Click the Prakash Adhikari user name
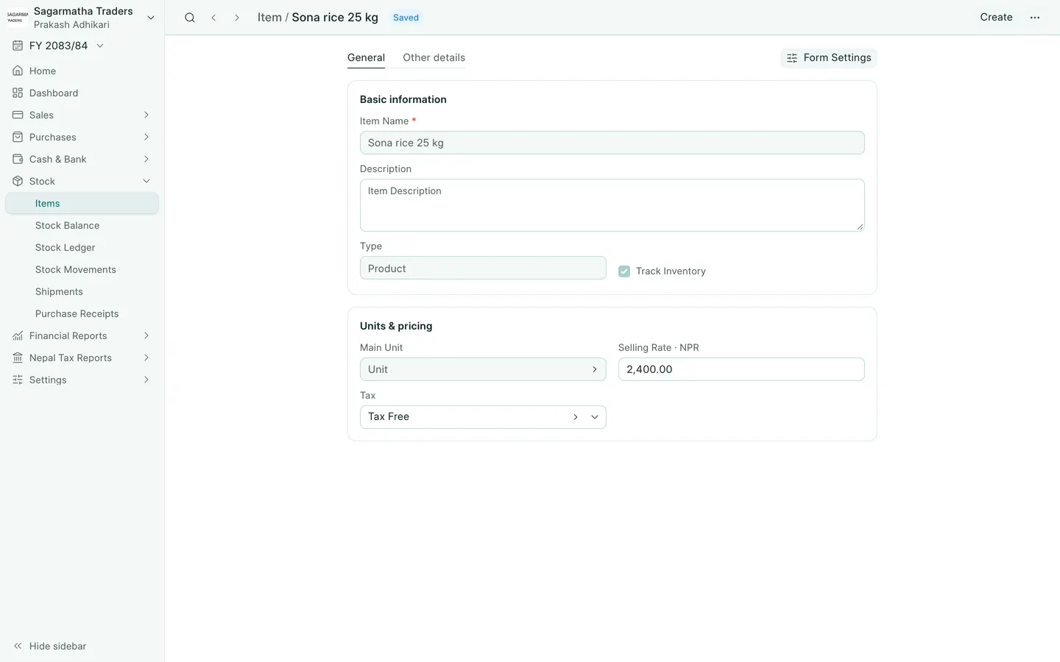Viewport: 1060px width, 662px height. [71, 24]
